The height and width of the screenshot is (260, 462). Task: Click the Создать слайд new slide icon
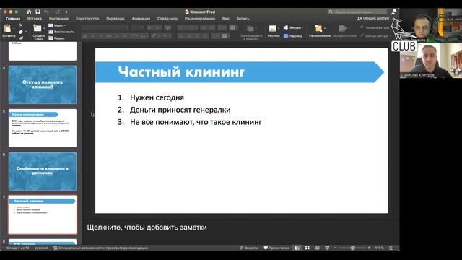pyautogui.click(x=38, y=28)
